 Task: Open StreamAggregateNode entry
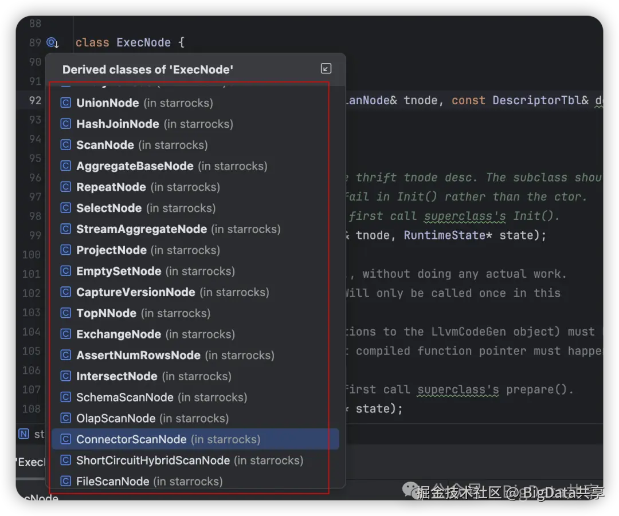[x=195, y=229]
